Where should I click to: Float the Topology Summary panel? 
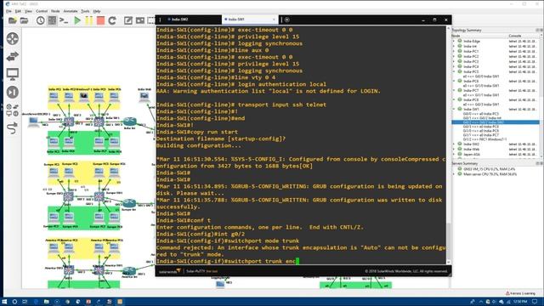(537, 31)
